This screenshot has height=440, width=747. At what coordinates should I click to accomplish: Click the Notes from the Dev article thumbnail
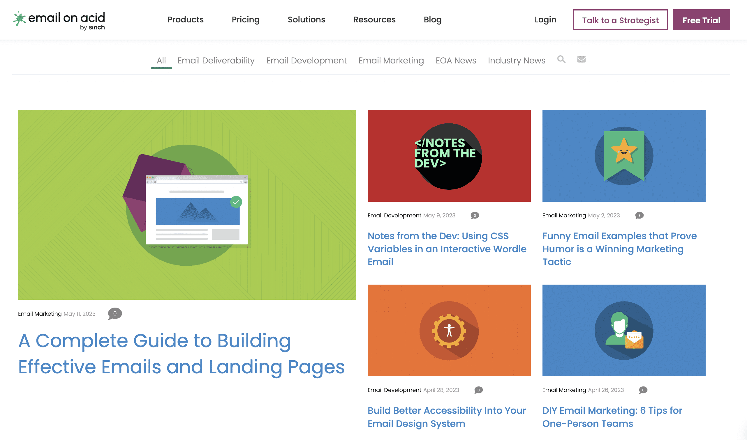pos(449,156)
